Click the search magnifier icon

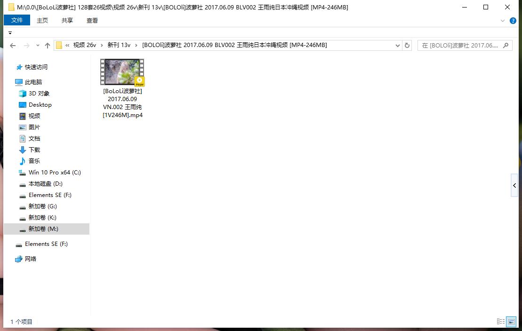[x=506, y=45]
